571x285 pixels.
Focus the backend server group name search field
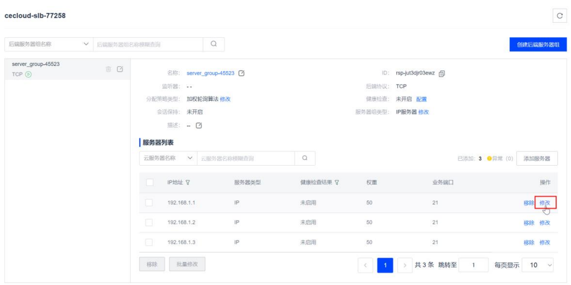[148, 44]
